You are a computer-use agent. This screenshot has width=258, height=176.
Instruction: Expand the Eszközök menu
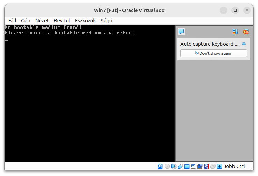click(85, 21)
